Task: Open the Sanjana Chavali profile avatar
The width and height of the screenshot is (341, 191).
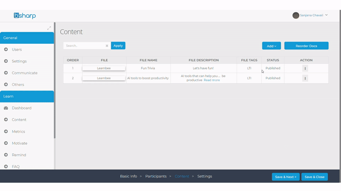Action: tap(295, 15)
